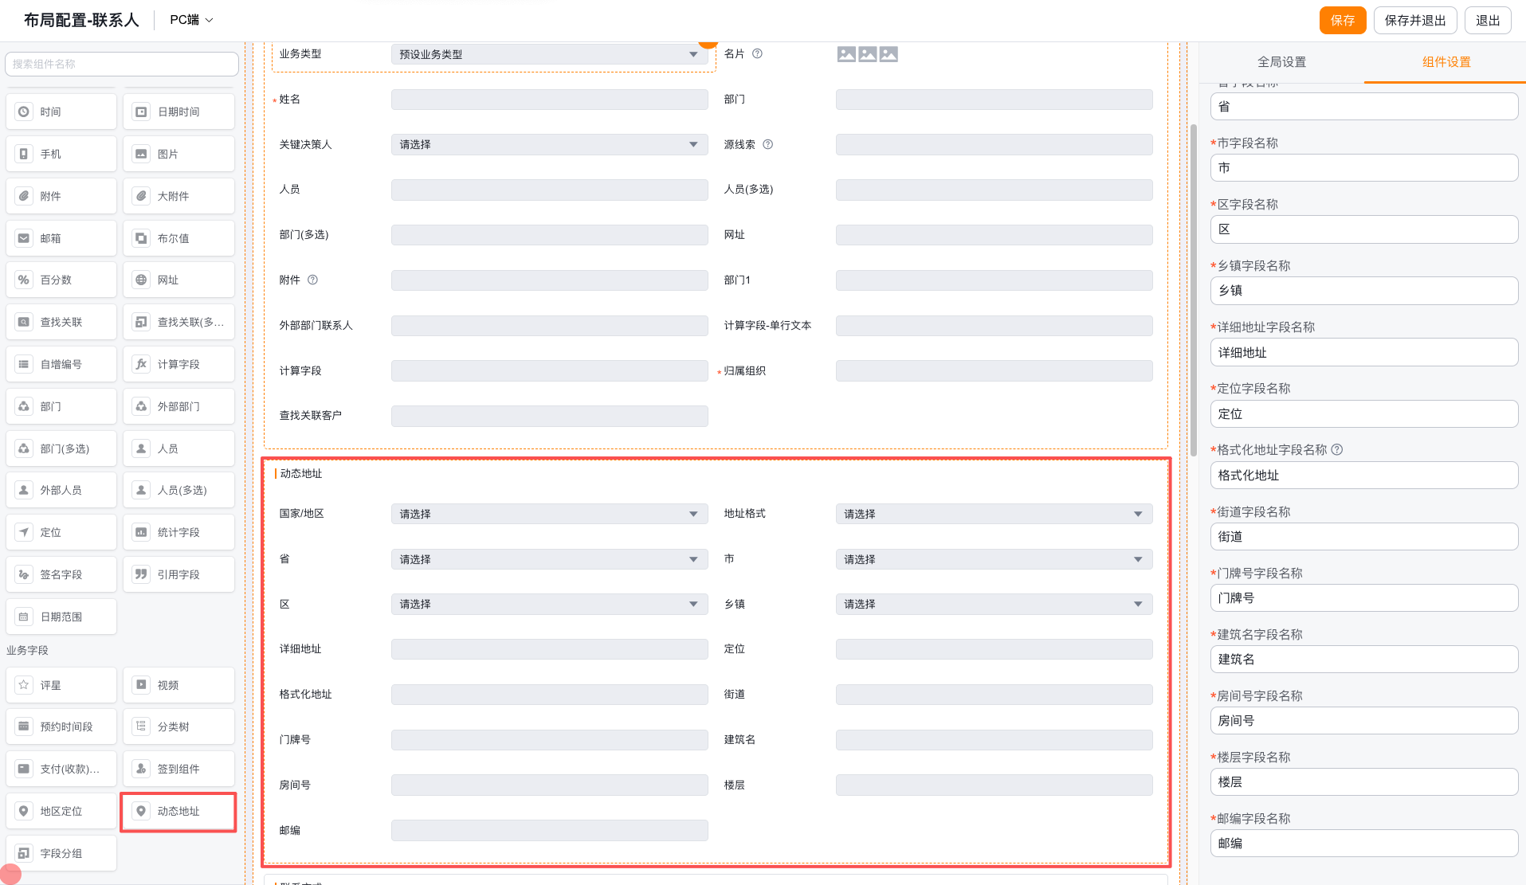
Task: Edit the 乡镇字段名称 input
Action: click(1363, 291)
